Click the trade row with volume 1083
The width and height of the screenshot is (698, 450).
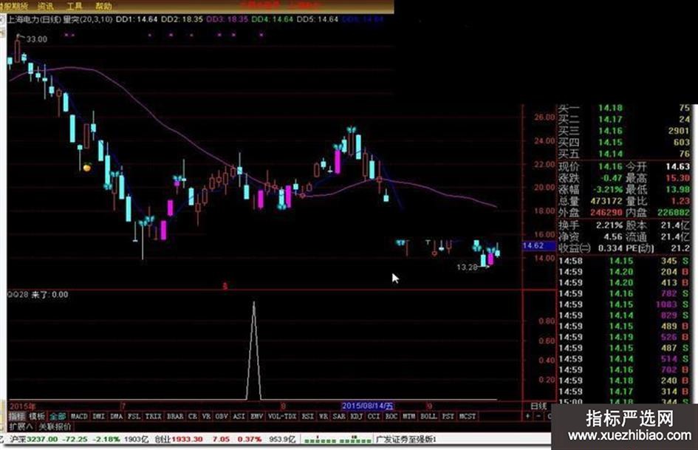point(624,304)
